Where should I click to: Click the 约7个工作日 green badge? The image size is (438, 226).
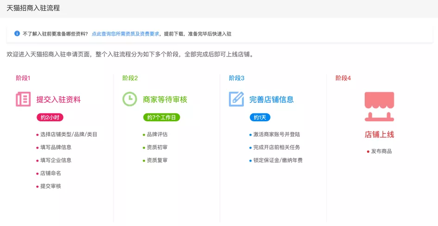tap(161, 118)
